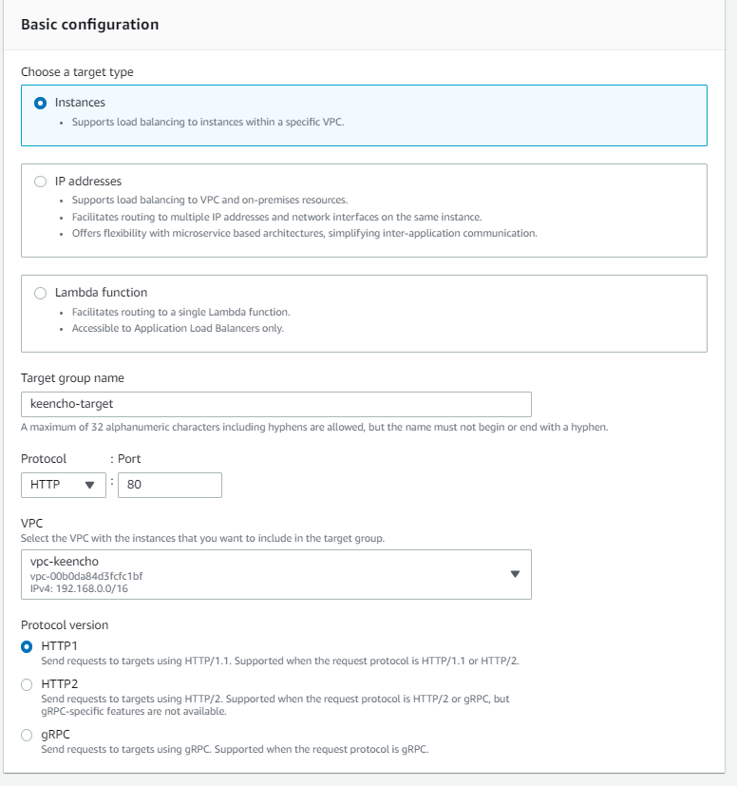Image resolution: width=737 pixels, height=786 pixels.
Task: Pick the Lambda function radio button
Action: coord(40,293)
